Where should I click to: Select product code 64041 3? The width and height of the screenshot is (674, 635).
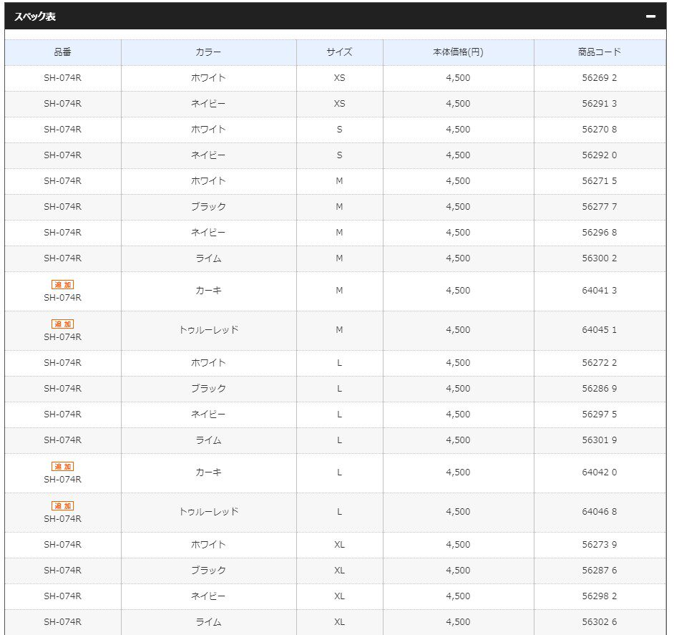[599, 291]
